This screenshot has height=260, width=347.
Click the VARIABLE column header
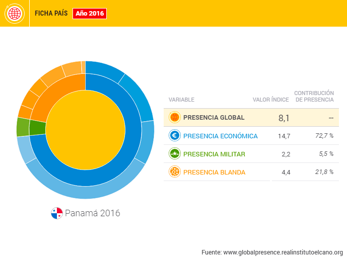181,100
